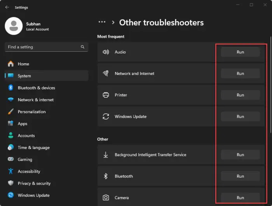
Task: Click the Find a setting search box
Action: click(x=47, y=47)
